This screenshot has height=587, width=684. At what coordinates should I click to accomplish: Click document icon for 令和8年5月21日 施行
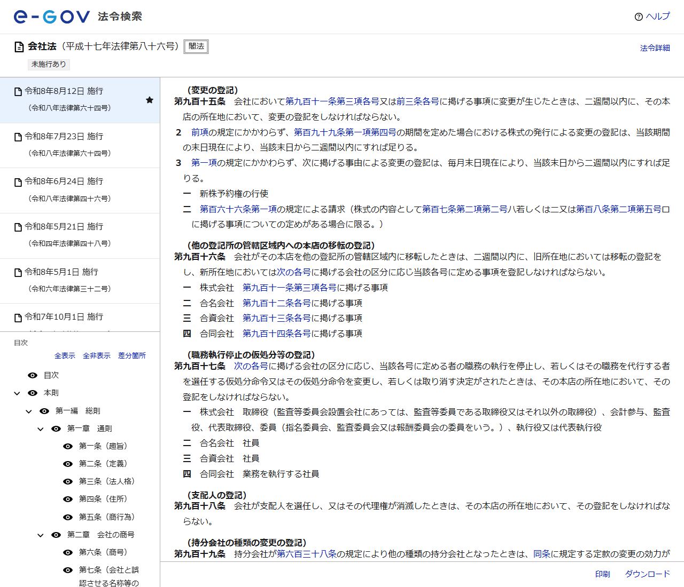click(x=18, y=227)
